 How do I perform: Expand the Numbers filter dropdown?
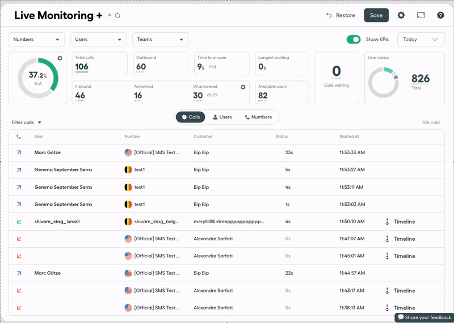coord(36,40)
